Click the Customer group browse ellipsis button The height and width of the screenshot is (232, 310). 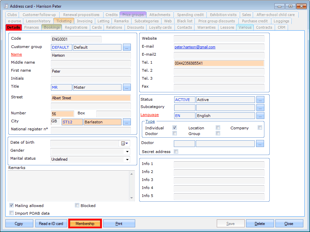tap(127, 47)
